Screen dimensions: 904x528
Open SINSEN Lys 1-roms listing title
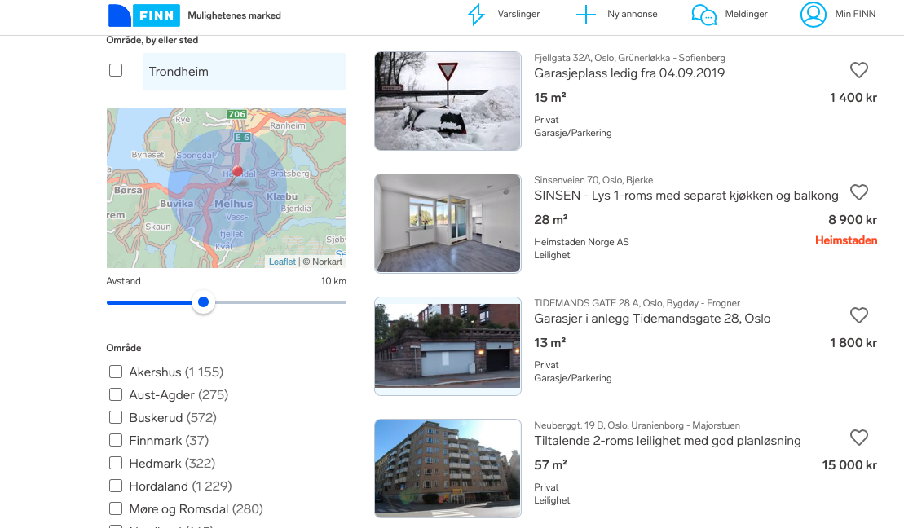pos(686,196)
